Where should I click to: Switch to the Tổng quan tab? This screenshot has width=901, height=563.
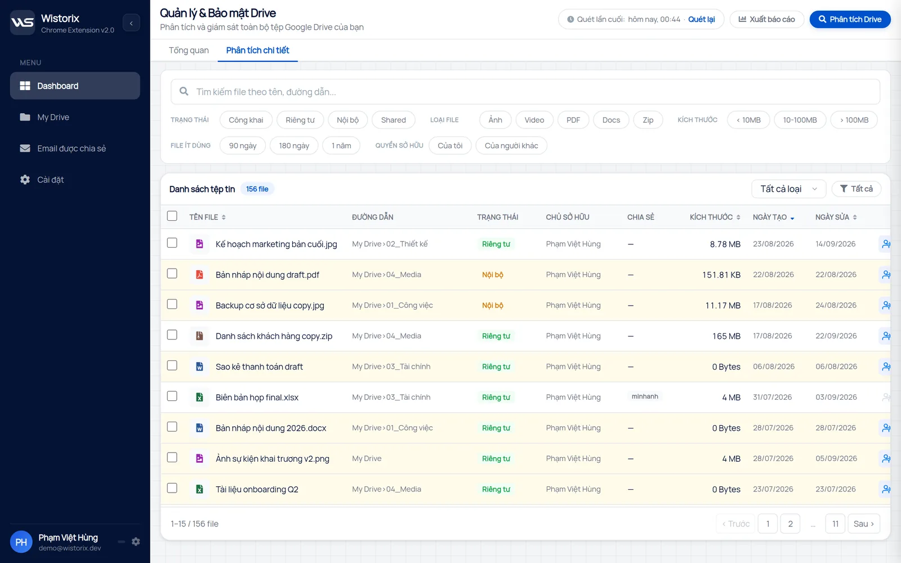(x=189, y=50)
